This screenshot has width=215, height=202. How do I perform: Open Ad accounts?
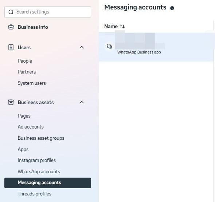point(31,127)
